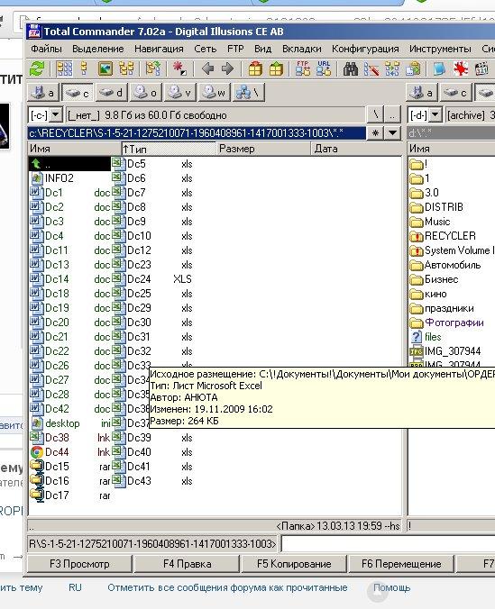This screenshot has height=609, width=495.
Task: Open the Навигация menu
Action: [x=159, y=49]
